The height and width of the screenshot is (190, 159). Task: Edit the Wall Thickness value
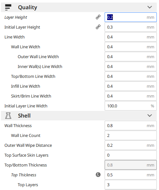131,126
